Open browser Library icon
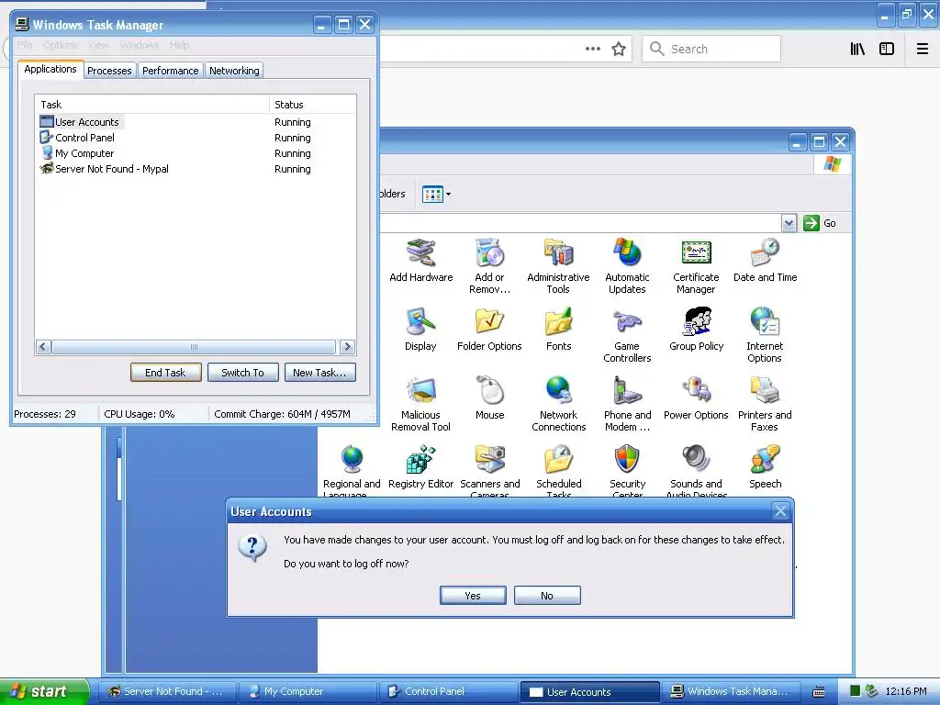 point(858,50)
